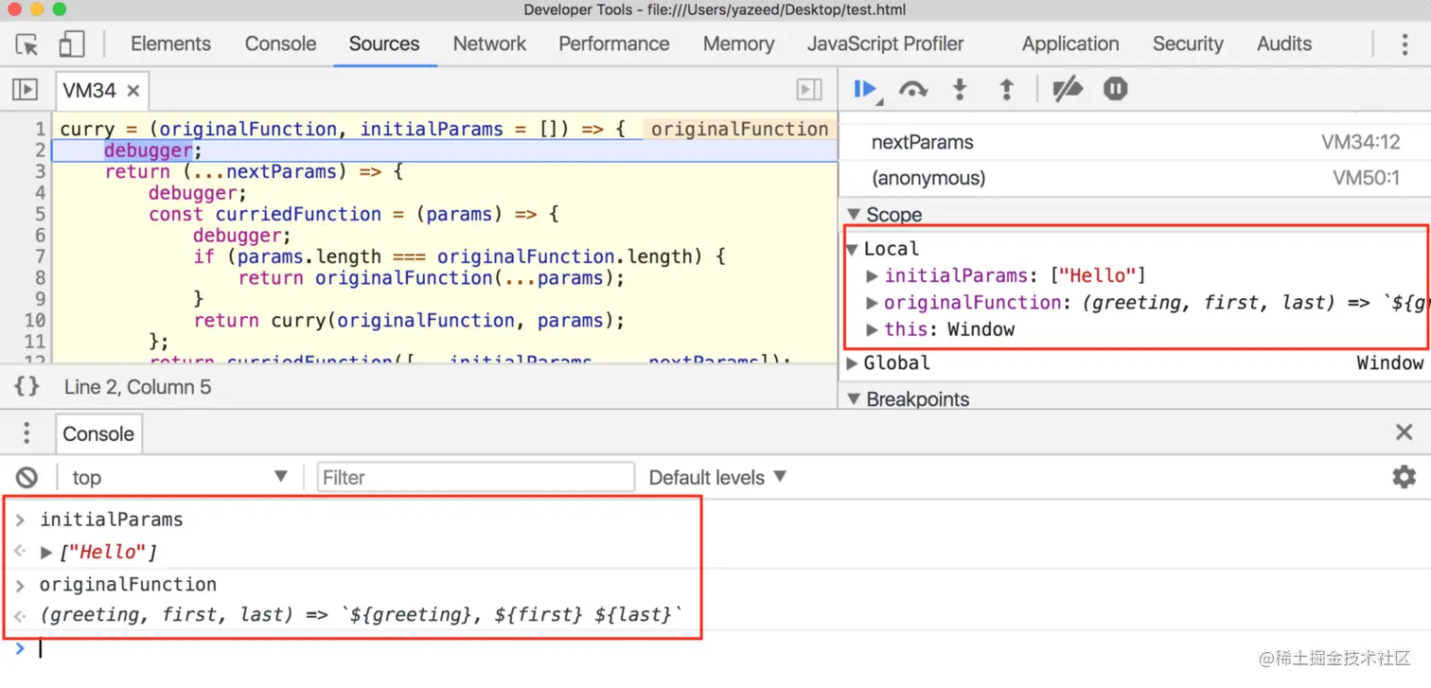1431x688 pixels.
Task: Select the (anonymous) call stack frame
Action: pos(1135,178)
